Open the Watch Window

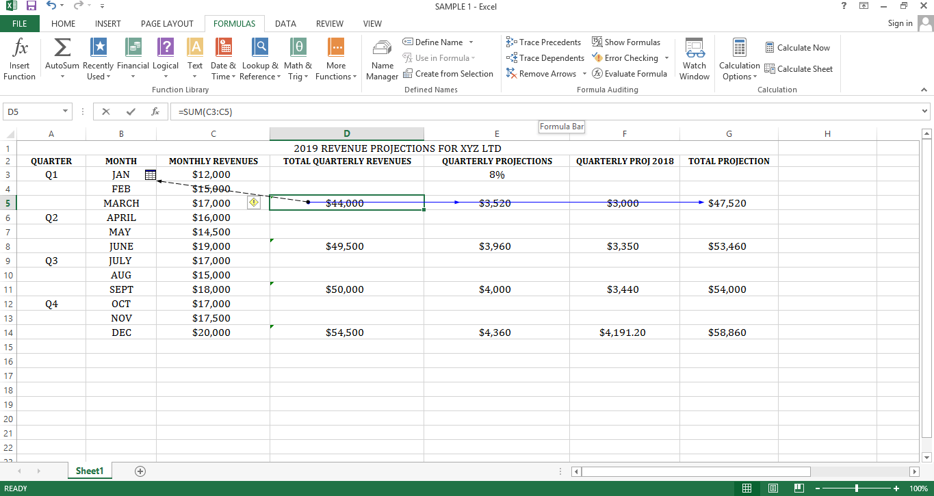pyautogui.click(x=694, y=58)
